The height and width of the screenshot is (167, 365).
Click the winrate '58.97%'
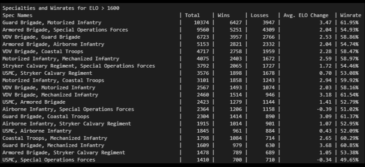(x=349, y=59)
